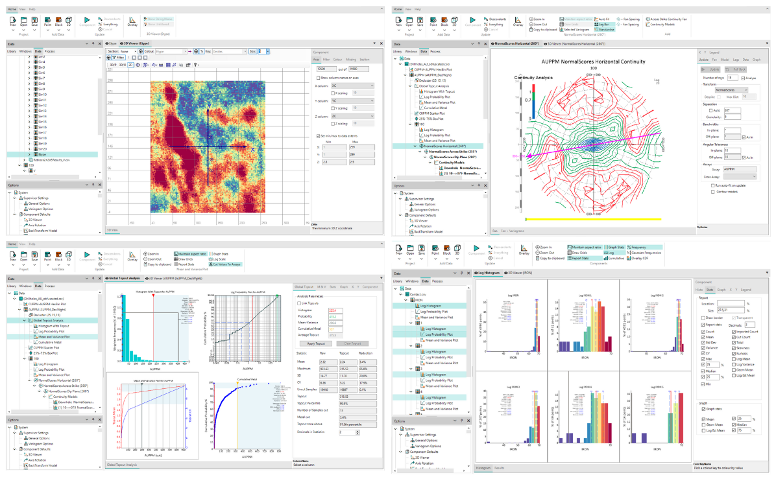Image resolution: width=776 pixels, height=477 pixels.
Task: Toggle Analyse checkbox in top-right window
Action: [743, 78]
